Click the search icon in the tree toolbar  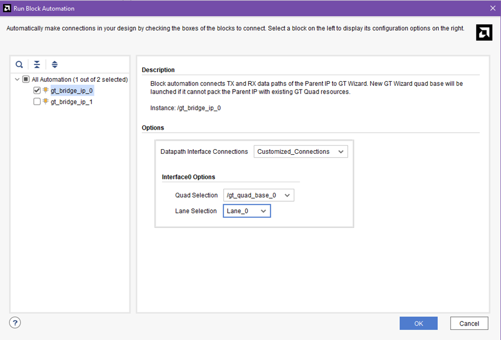click(19, 64)
